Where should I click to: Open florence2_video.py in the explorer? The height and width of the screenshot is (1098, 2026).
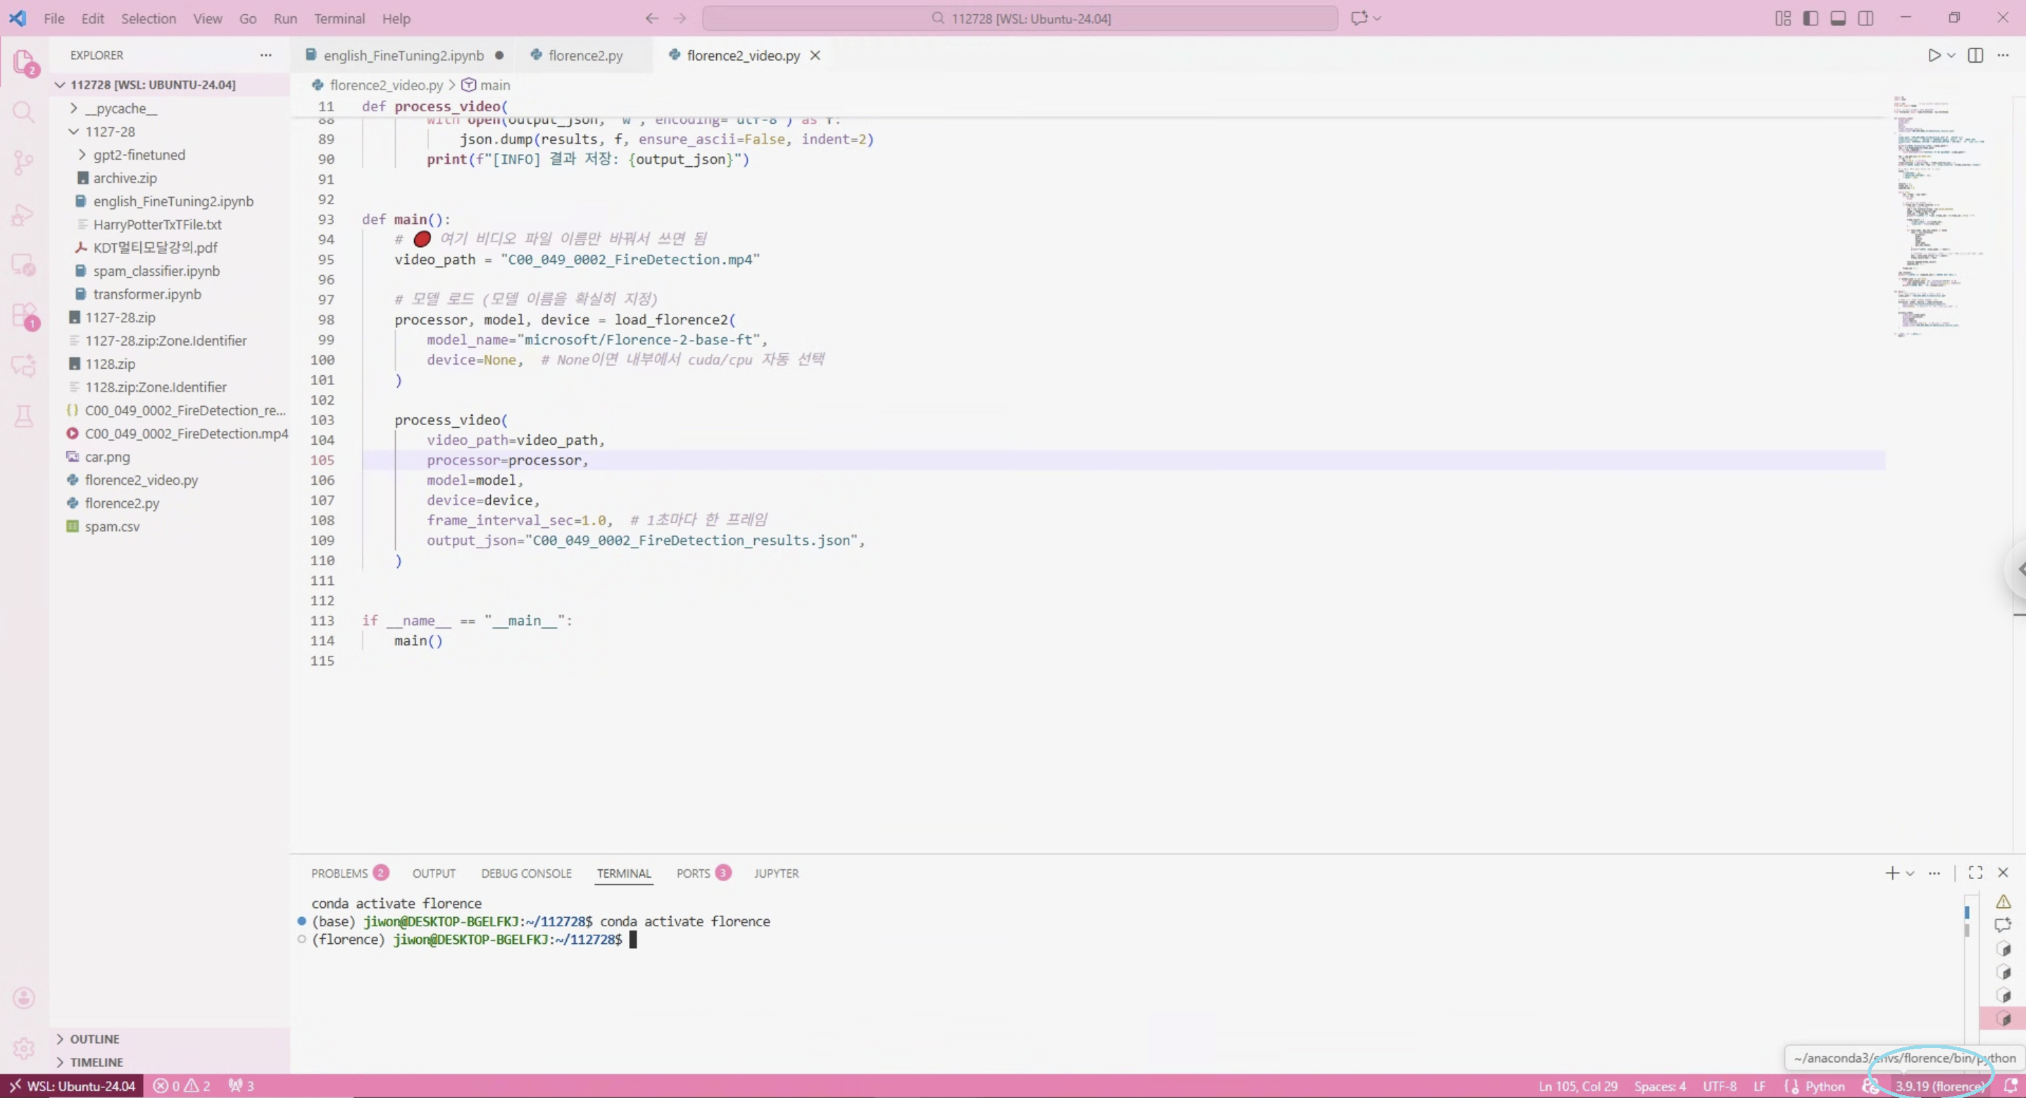[x=141, y=479]
